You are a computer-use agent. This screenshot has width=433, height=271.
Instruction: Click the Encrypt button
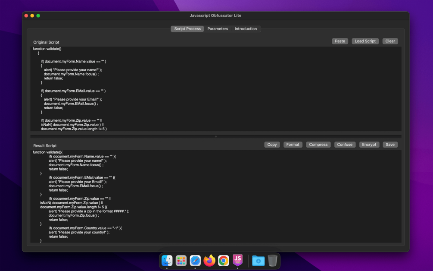[369, 145]
